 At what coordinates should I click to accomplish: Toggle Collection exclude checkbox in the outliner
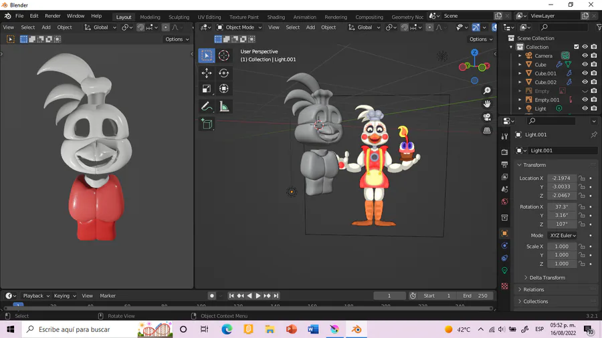577,47
